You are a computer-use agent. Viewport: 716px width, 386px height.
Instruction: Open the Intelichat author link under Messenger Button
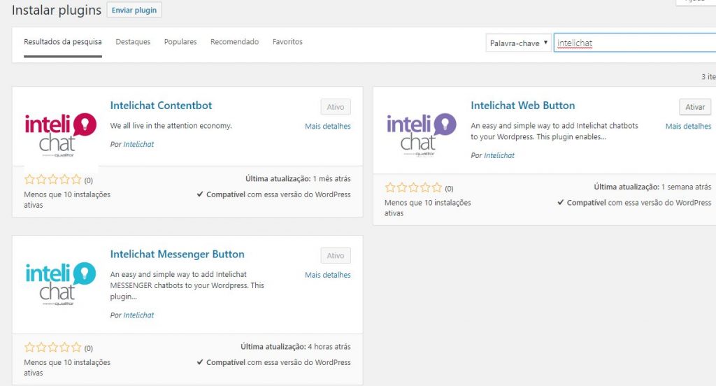pyautogui.click(x=138, y=315)
